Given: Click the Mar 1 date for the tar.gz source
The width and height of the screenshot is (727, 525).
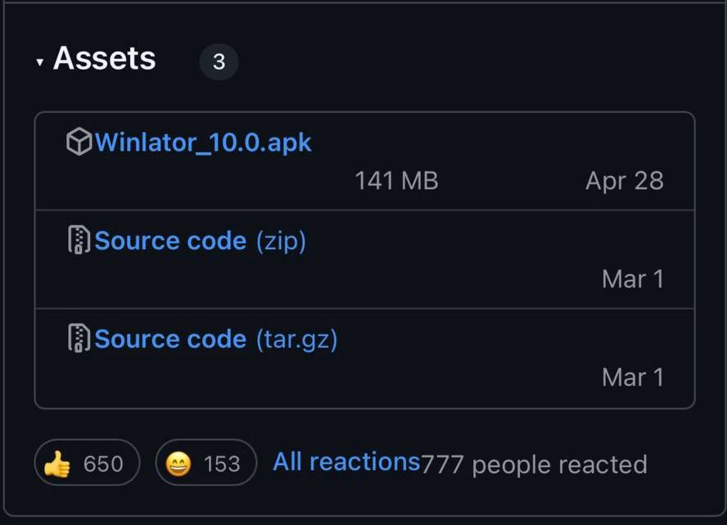Looking at the screenshot, I should click(x=633, y=377).
